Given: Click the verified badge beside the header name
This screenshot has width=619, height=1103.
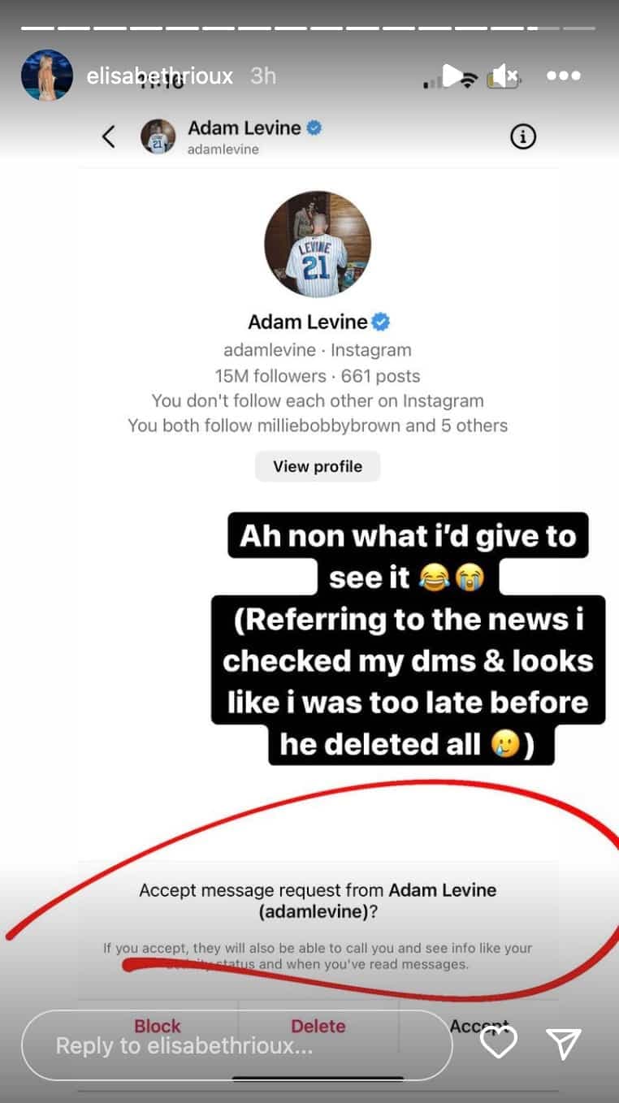Looking at the screenshot, I should pyautogui.click(x=314, y=128).
